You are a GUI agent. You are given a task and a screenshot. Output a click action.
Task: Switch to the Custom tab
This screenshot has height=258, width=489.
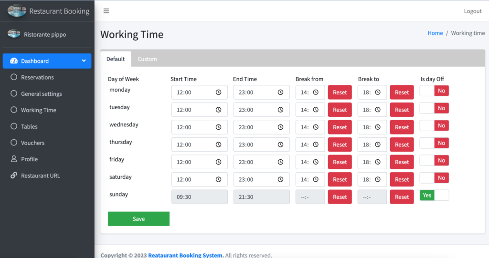coord(147,59)
